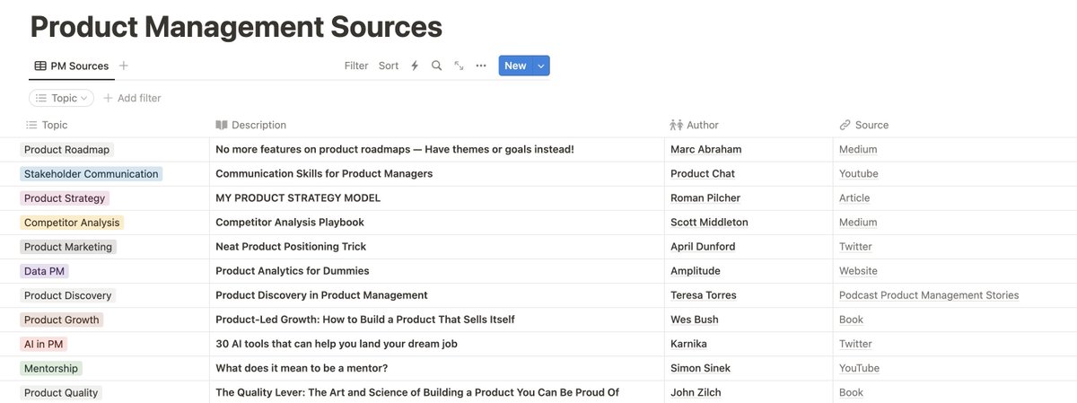This screenshot has width=1077, height=403.
Task: Open 'Product Discovery in Product Management' entry
Action: tap(321, 294)
